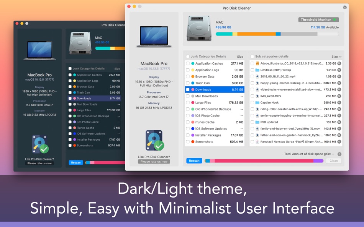Click Please rate us now in dark window
The height and width of the screenshot is (227, 364).
pyautogui.click(x=39, y=163)
